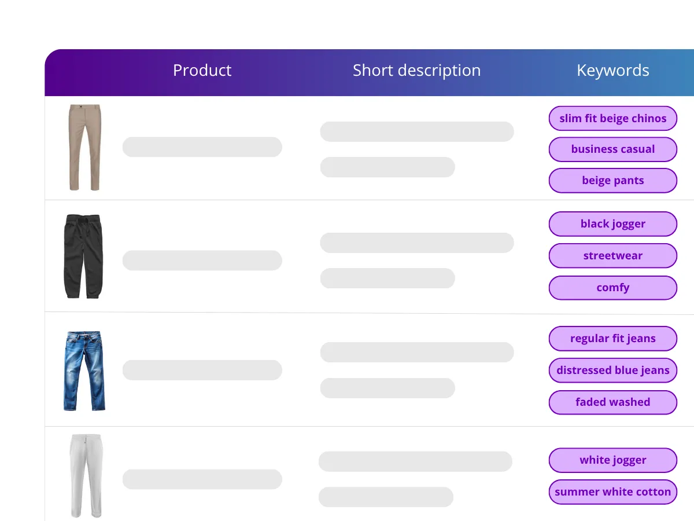Open the white jogger product image

click(86, 475)
